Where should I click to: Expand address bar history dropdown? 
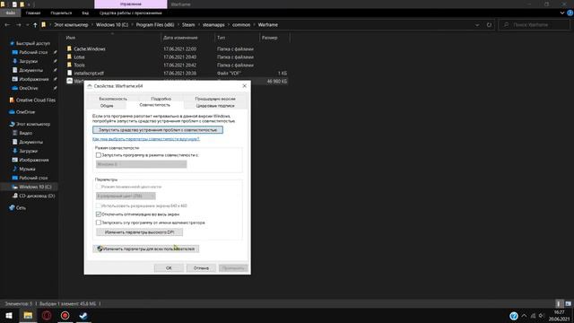[x=477, y=25]
